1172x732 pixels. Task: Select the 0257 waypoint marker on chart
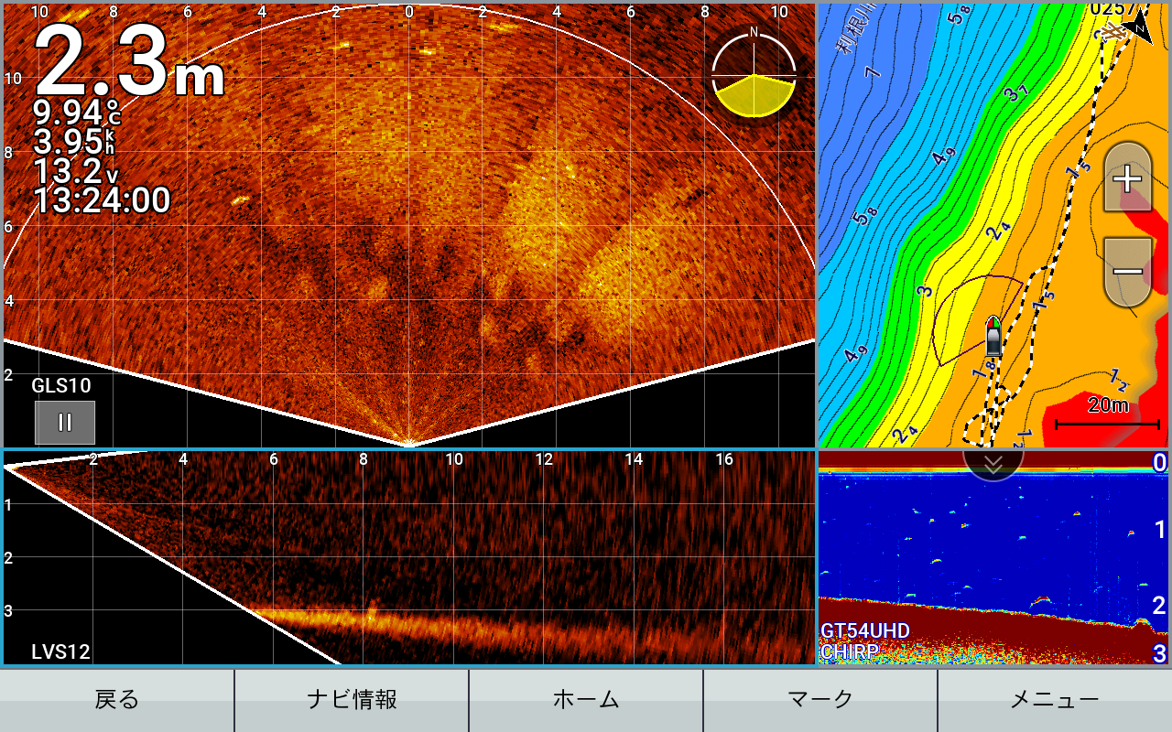pos(1113,29)
